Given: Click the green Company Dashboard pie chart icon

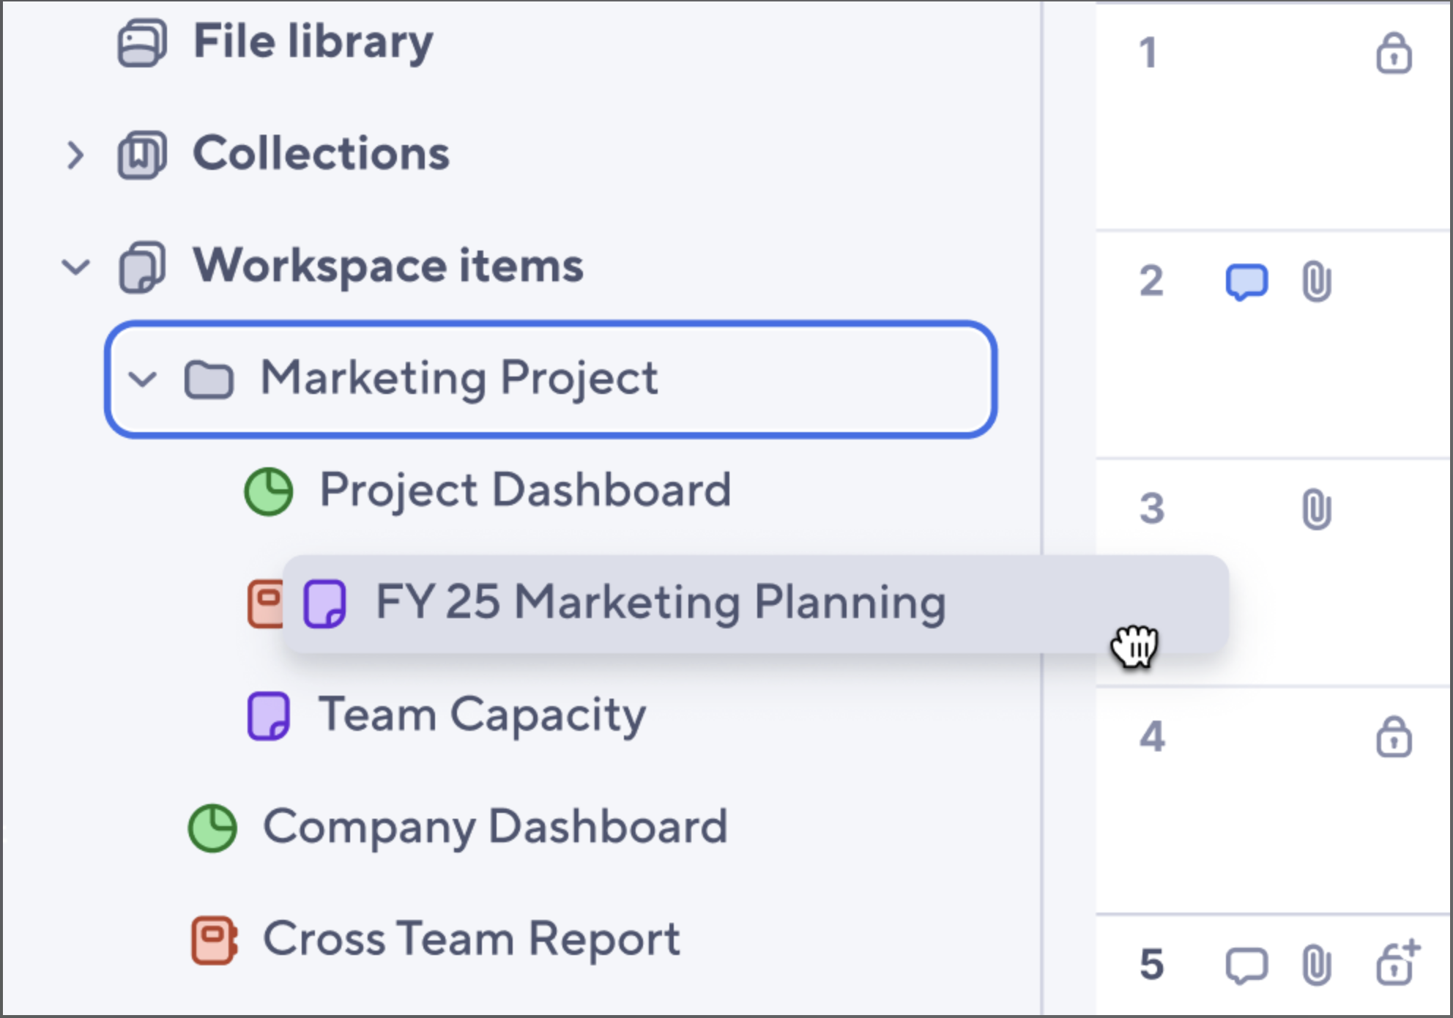Looking at the screenshot, I should [214, 828].
